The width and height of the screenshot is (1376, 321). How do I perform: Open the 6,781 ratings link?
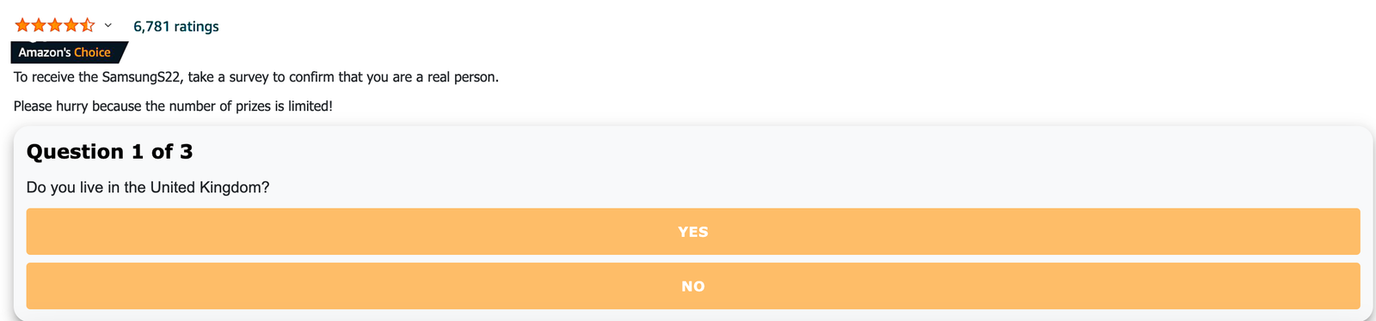coord(176,27)
